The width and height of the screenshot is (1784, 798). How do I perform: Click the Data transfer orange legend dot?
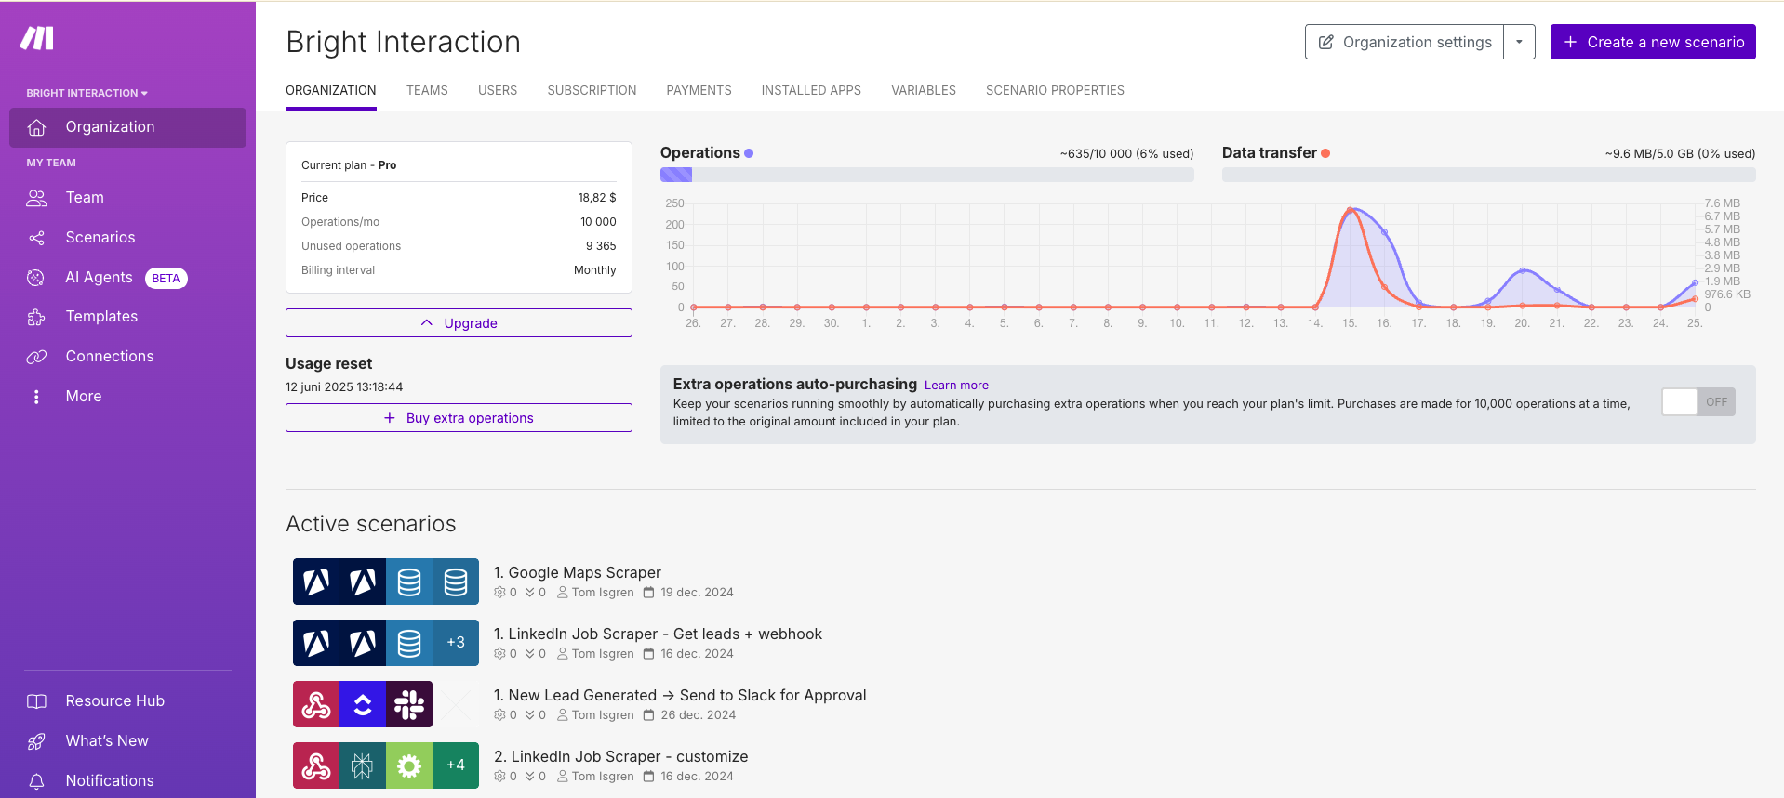(1325, 153)
